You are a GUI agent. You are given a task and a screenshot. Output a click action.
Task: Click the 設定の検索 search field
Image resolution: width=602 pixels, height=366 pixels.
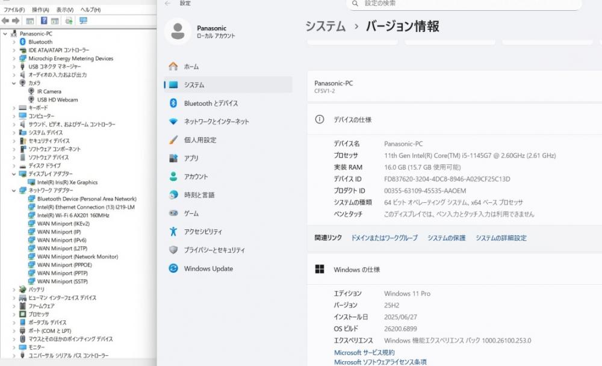pyautogui.click(x=464, y=4)
